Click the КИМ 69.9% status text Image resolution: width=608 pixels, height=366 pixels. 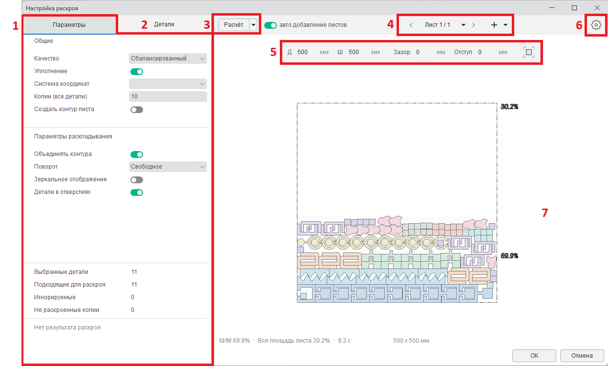point(235,341)
